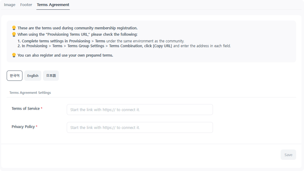This screenshot has width=304, height=171.
Task: Select the Terms Agreement tab
Action: coord(53,5)
